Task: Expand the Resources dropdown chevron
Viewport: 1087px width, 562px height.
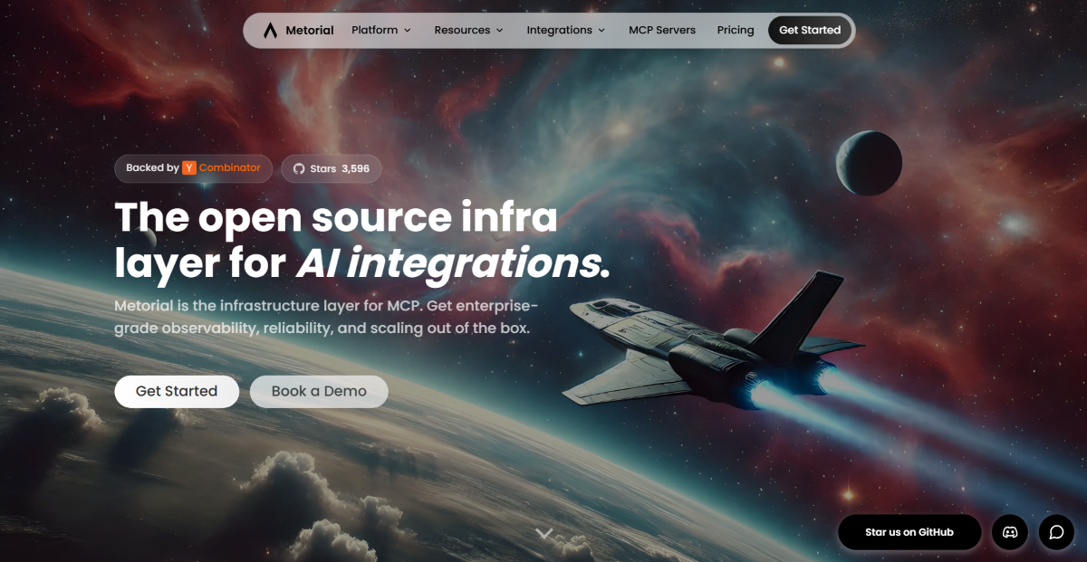Action: [499, 31]
